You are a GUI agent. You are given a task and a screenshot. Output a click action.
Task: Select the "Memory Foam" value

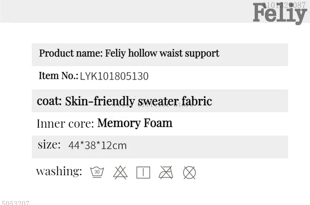134,123
